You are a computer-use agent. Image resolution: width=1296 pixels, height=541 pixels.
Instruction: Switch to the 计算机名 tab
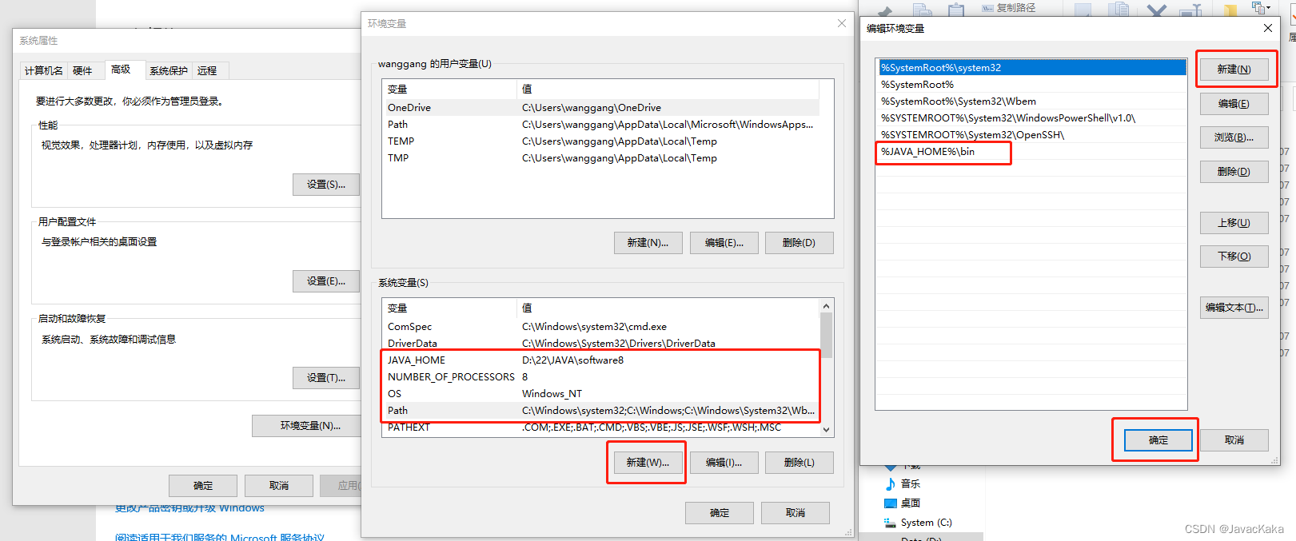point(43,70)
